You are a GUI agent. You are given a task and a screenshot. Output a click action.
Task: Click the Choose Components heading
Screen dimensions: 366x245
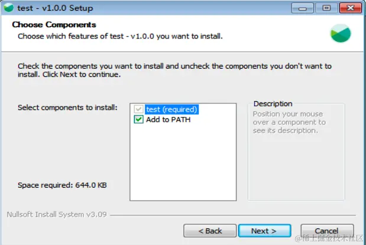tap(54, 25)
